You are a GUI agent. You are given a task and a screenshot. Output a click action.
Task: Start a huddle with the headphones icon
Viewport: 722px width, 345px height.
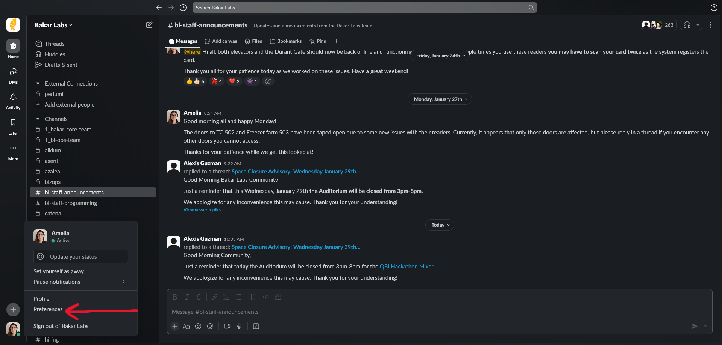click(687, 25)
